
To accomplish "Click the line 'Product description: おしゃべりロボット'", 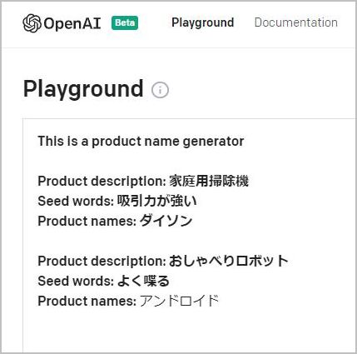I will (163, 261).
